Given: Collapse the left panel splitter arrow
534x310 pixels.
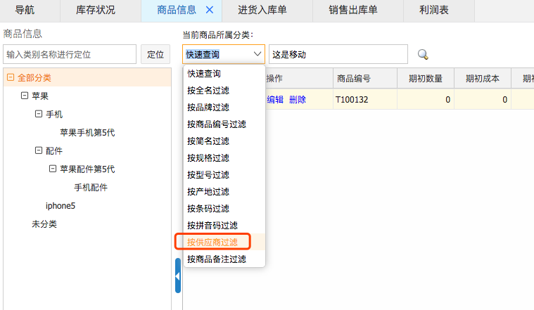Looking at the screenshot, I should click(x=177, y=276).
